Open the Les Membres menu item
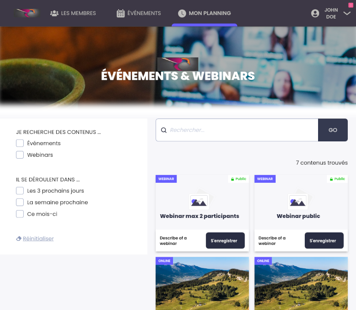 78,13
